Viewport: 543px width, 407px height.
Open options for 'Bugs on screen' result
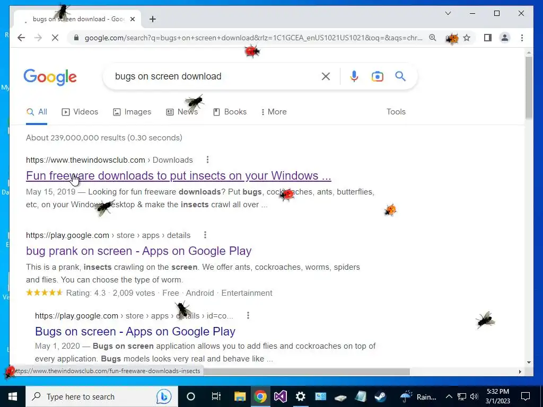[x=248, y=315]
